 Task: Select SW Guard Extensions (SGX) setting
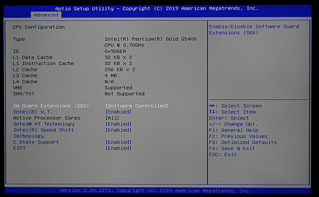51,106
